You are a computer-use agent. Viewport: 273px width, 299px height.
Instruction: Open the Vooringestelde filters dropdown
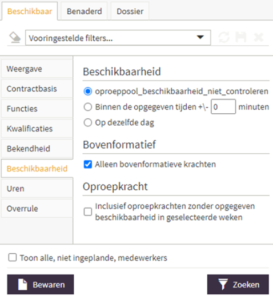click(118, 38)
